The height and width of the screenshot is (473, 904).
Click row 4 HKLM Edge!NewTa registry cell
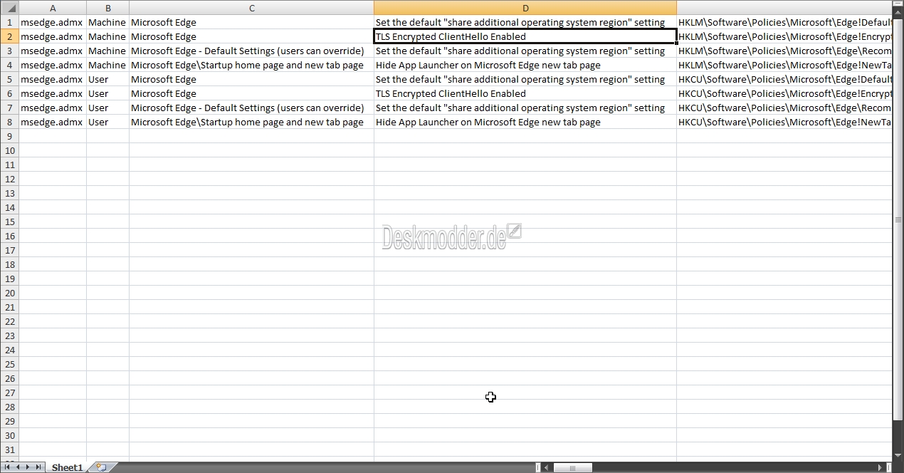pos(784,65)
